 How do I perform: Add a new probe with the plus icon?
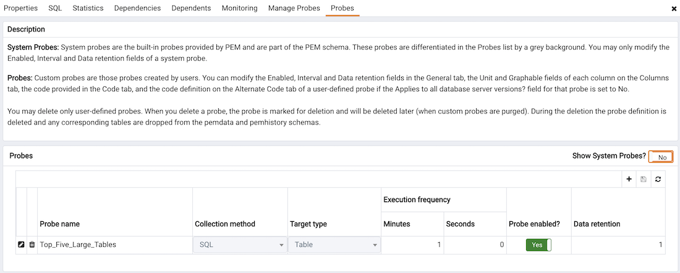tap(629, 179)
